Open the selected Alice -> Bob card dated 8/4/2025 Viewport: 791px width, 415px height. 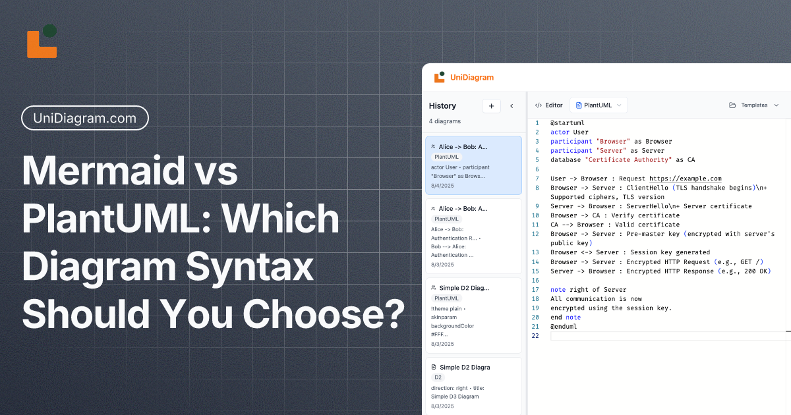point(473,165)
